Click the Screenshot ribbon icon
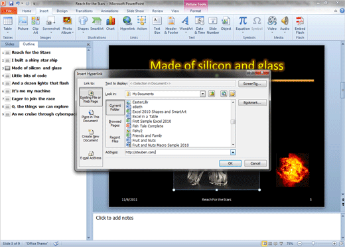Image resolution: width=345 pixels, height=247 pixels. [51, 25]
